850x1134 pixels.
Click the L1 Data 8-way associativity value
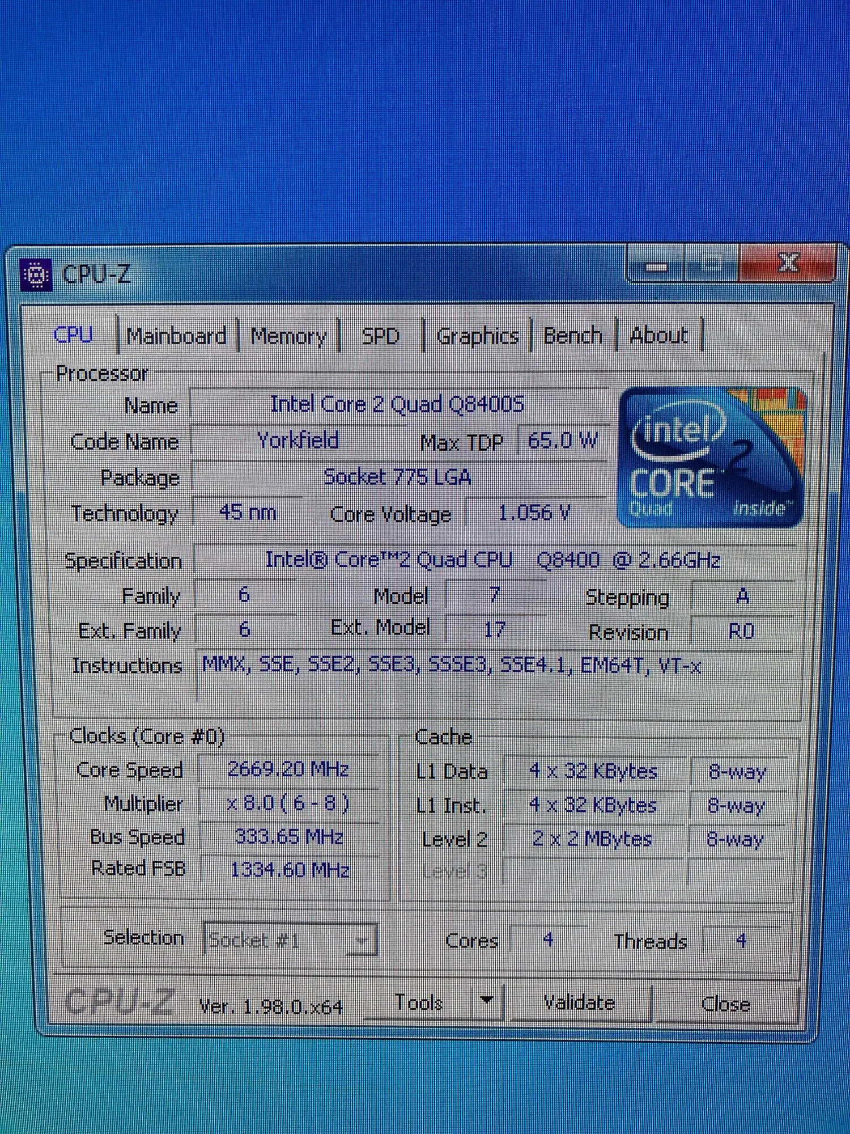point(738,772)
